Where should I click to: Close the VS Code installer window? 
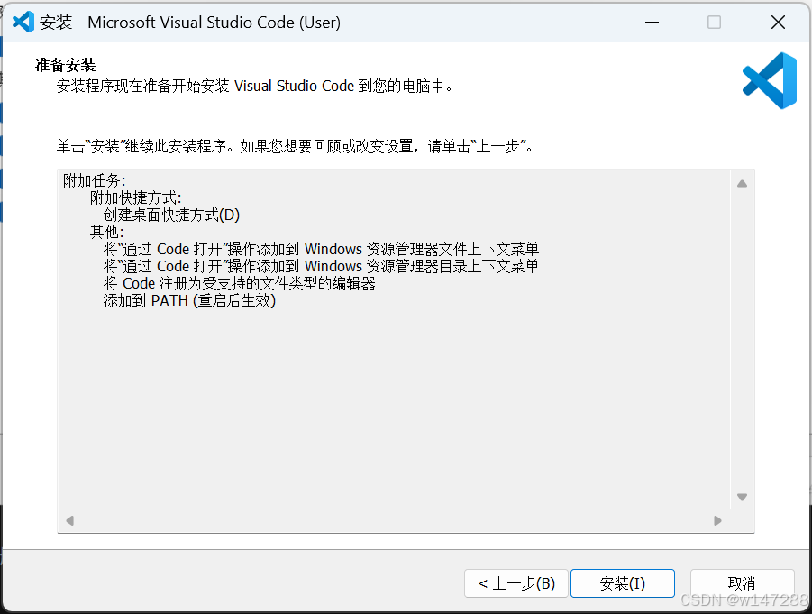tap(778, 23)
